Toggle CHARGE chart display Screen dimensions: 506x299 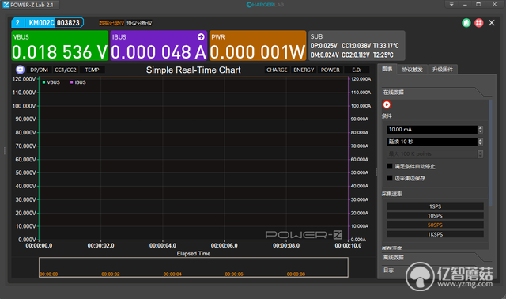[x=277, y=70]
